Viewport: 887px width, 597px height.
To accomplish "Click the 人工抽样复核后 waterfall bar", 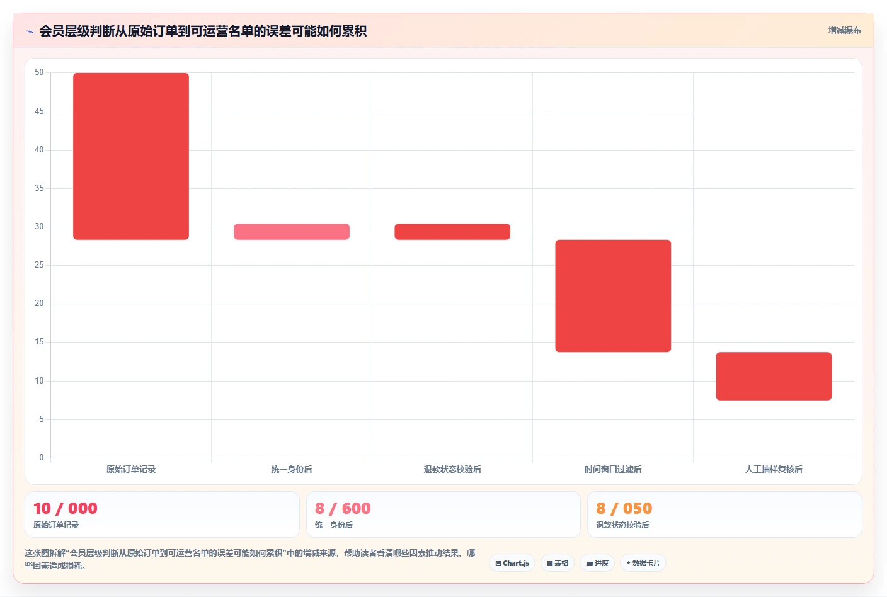I will [774, 376].
